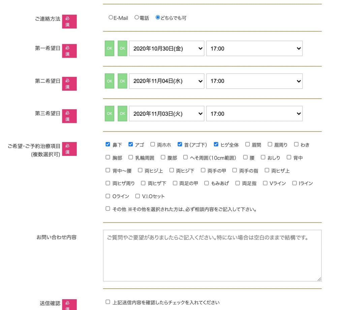Uncheck the ヒゲ全体 checkbox

click(x=216, y=144)
